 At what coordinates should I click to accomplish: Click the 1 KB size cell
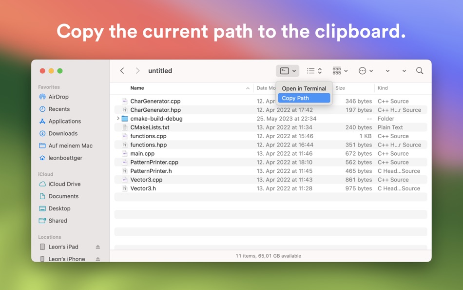(x=365, y=136)
